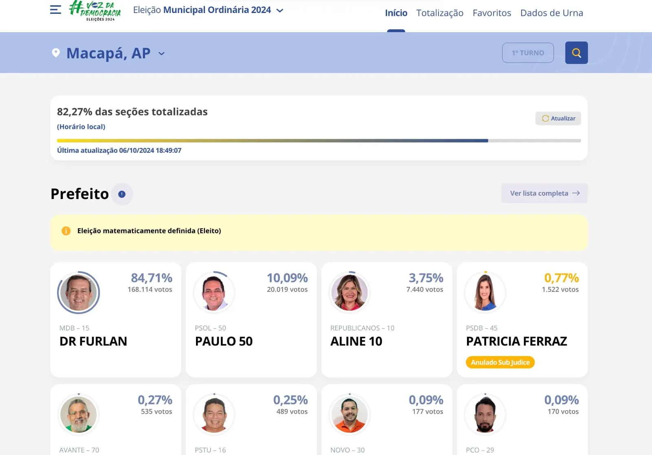Select PATRICIA FERRAZ's photo
The image size is (652, 455).
pyautogui.click(x=485, y=293)
